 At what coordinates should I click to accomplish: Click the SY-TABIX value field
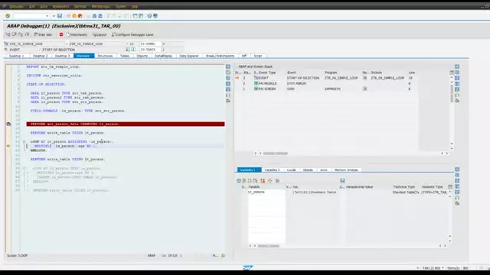tap(171, 50)
